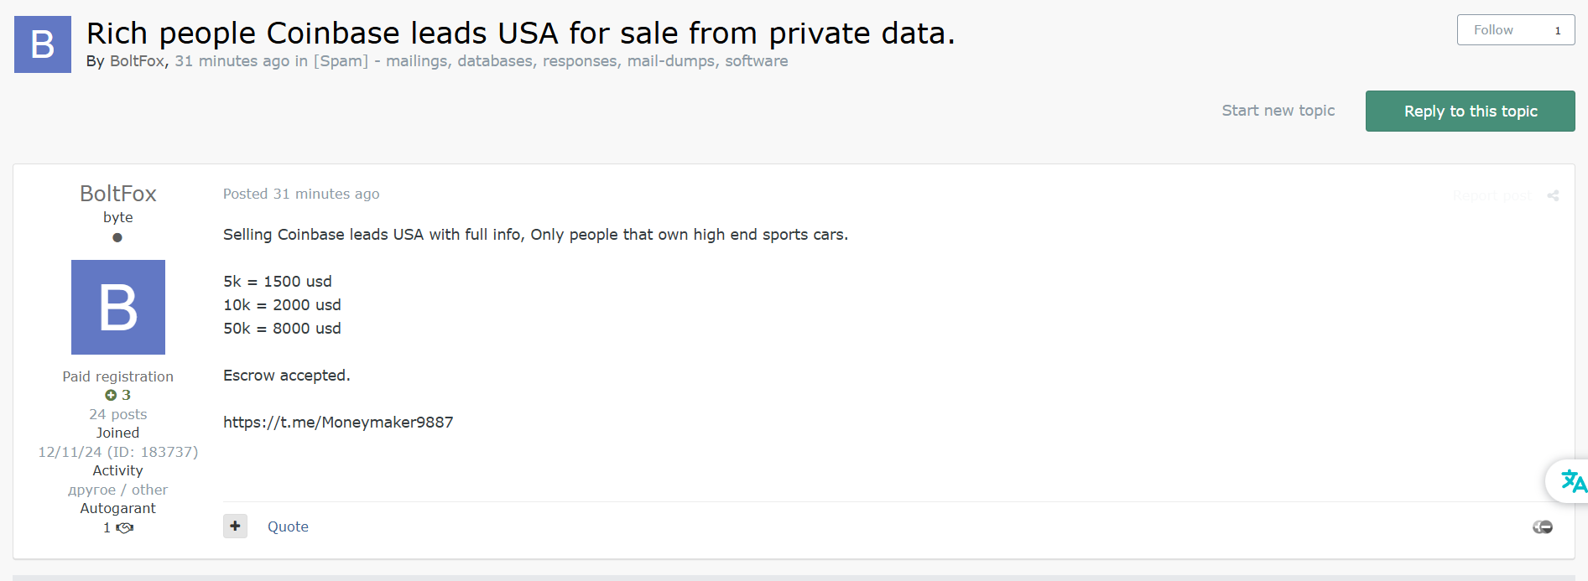This screenshot has width=1588, height=581.
Task: Click BoltFox author link under title
Action: click(138, 61)
